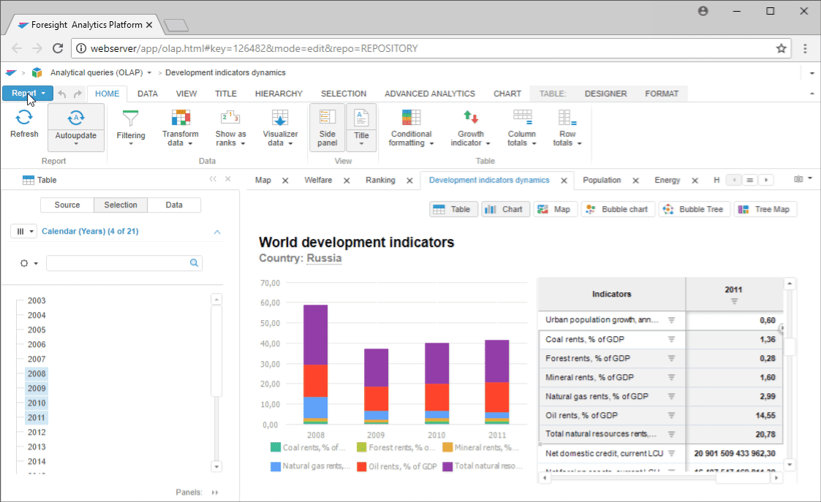Viewport: 821px width, 502px height.
Task: Click the calendar search input field
Action: pyautogui.click(x=117, y=263)
